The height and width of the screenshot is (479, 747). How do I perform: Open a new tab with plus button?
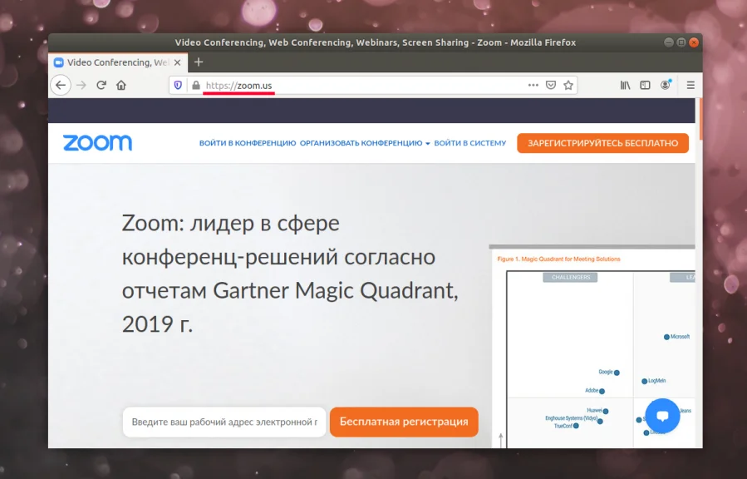(x=199, y=62)
